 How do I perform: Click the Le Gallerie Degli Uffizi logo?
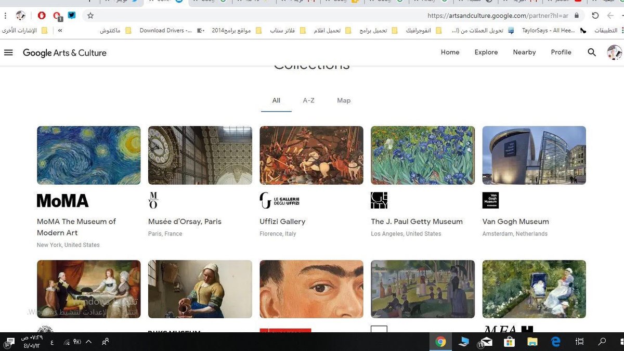[x=279, y=200]
